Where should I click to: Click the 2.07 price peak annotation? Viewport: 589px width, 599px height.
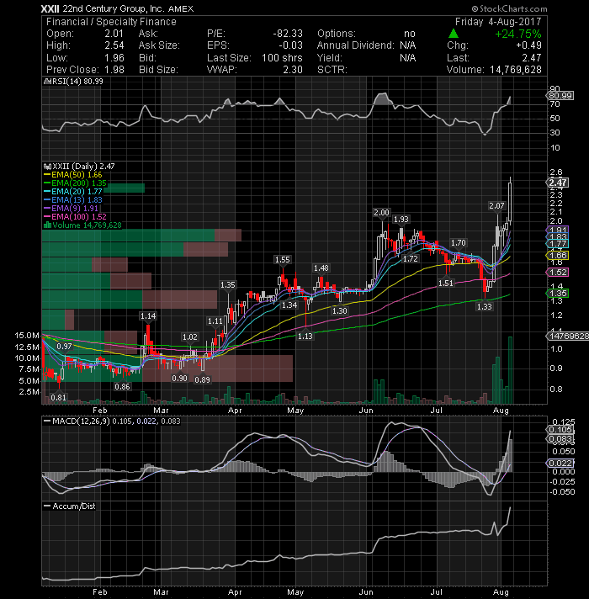click(496, 206)
